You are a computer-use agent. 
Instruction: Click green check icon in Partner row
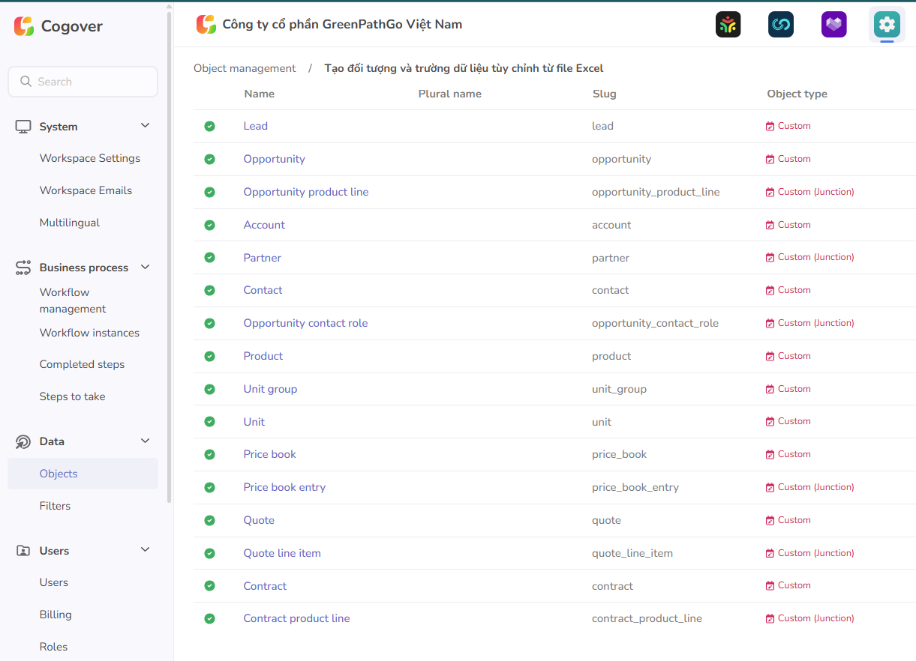[x=209, y=257]
